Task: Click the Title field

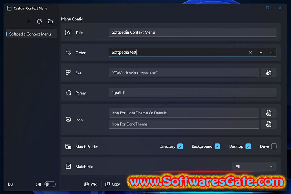Action: pyautogui.click(x=193, y=32)
